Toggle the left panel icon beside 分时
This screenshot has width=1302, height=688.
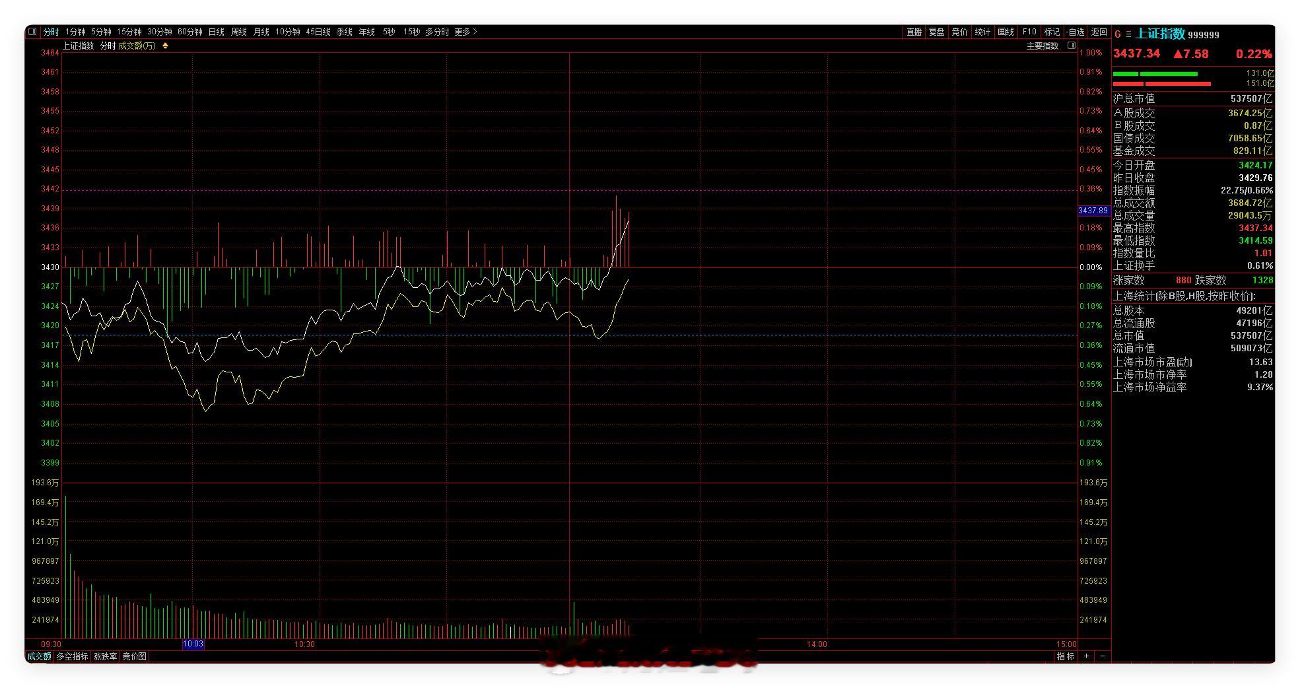click(x=32, y=32)
